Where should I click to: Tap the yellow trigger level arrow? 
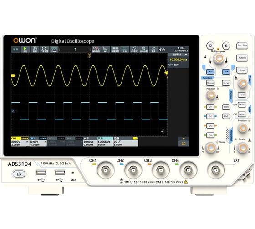coord(166,73)
